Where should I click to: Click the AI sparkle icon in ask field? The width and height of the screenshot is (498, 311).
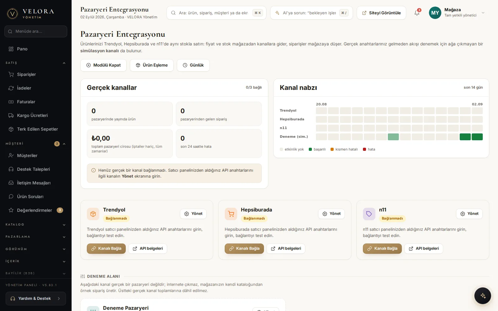click(277, 13)
